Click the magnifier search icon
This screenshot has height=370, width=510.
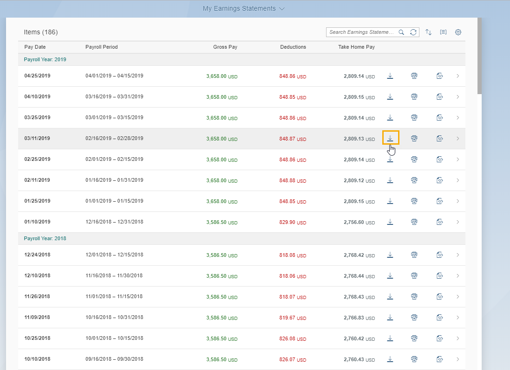(402, 32)
